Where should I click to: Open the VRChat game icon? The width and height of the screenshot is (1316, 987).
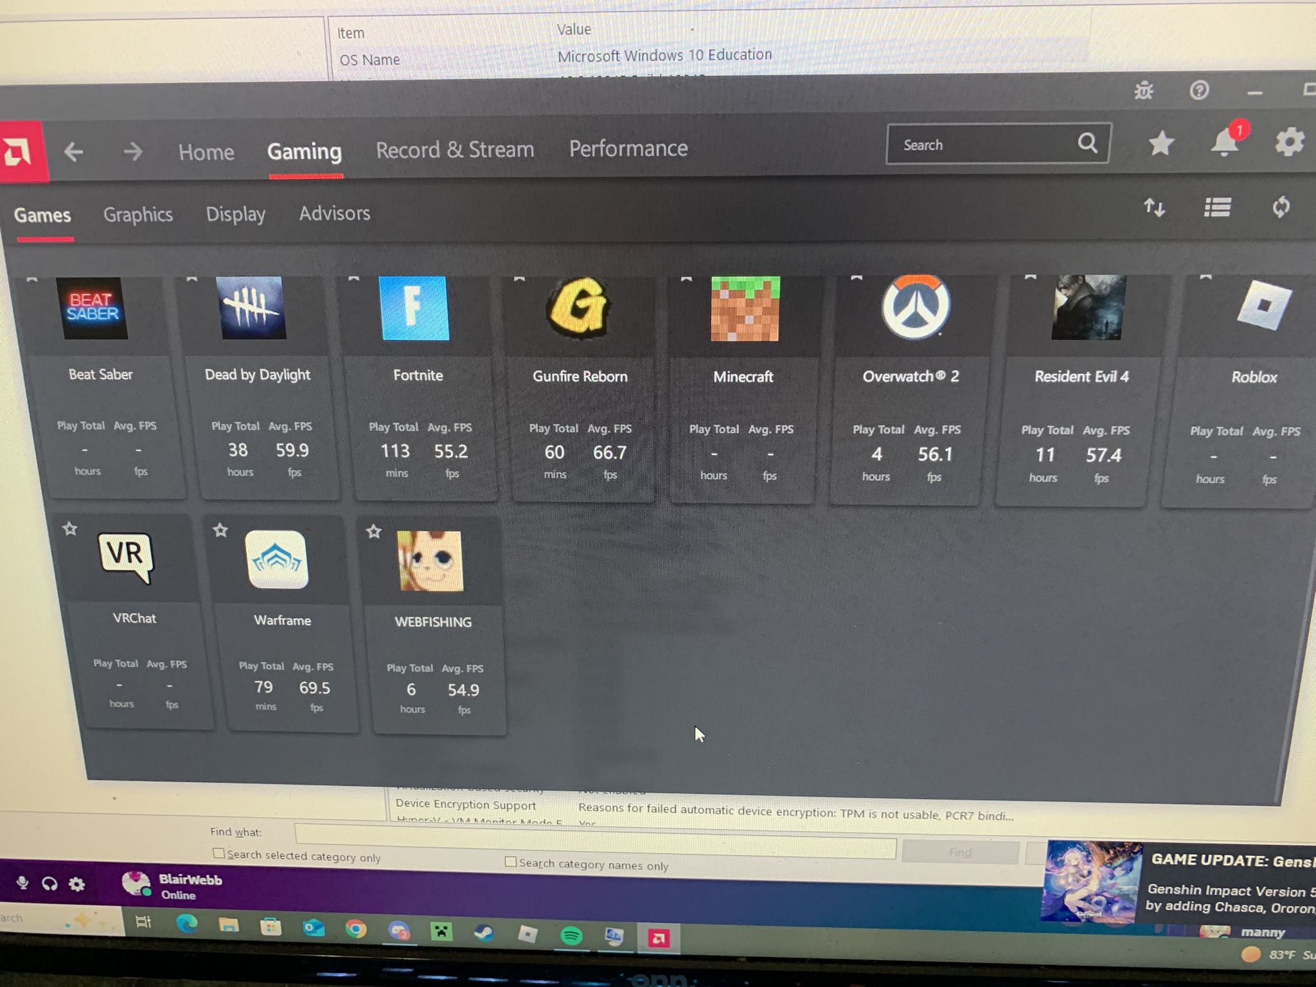point(126,556)
